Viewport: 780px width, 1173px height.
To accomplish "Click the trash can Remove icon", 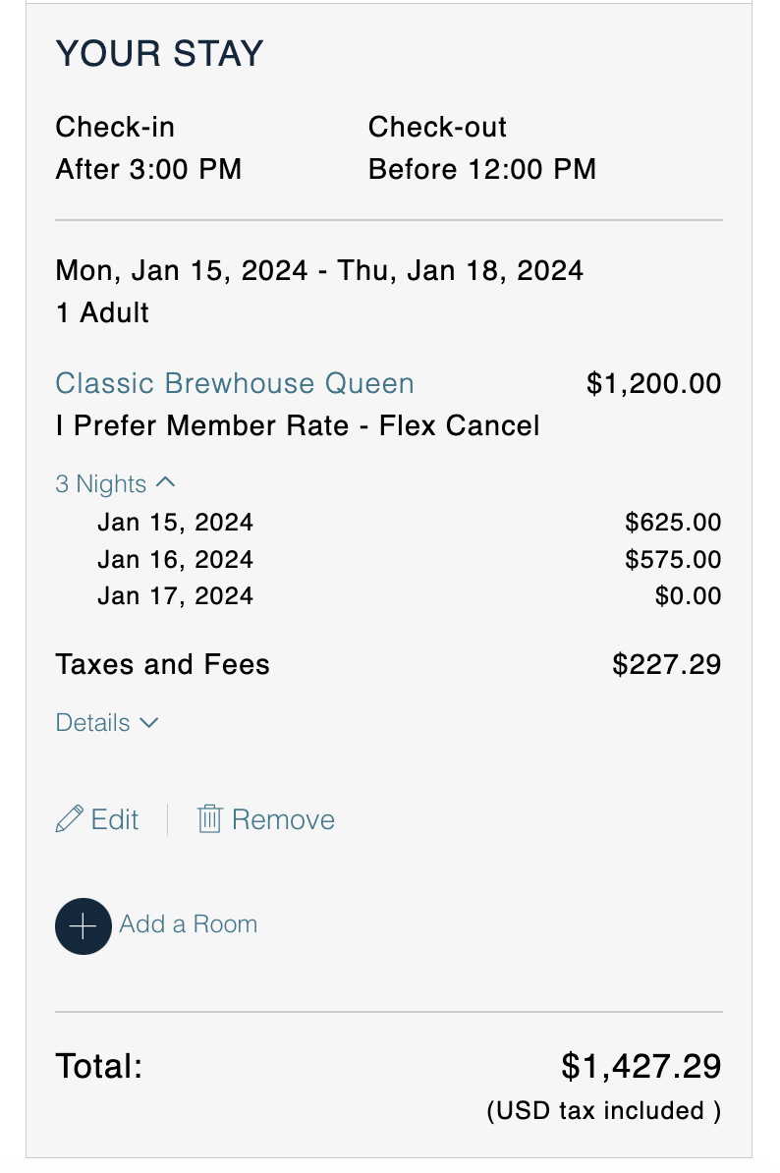I will (x=209, y=819).
